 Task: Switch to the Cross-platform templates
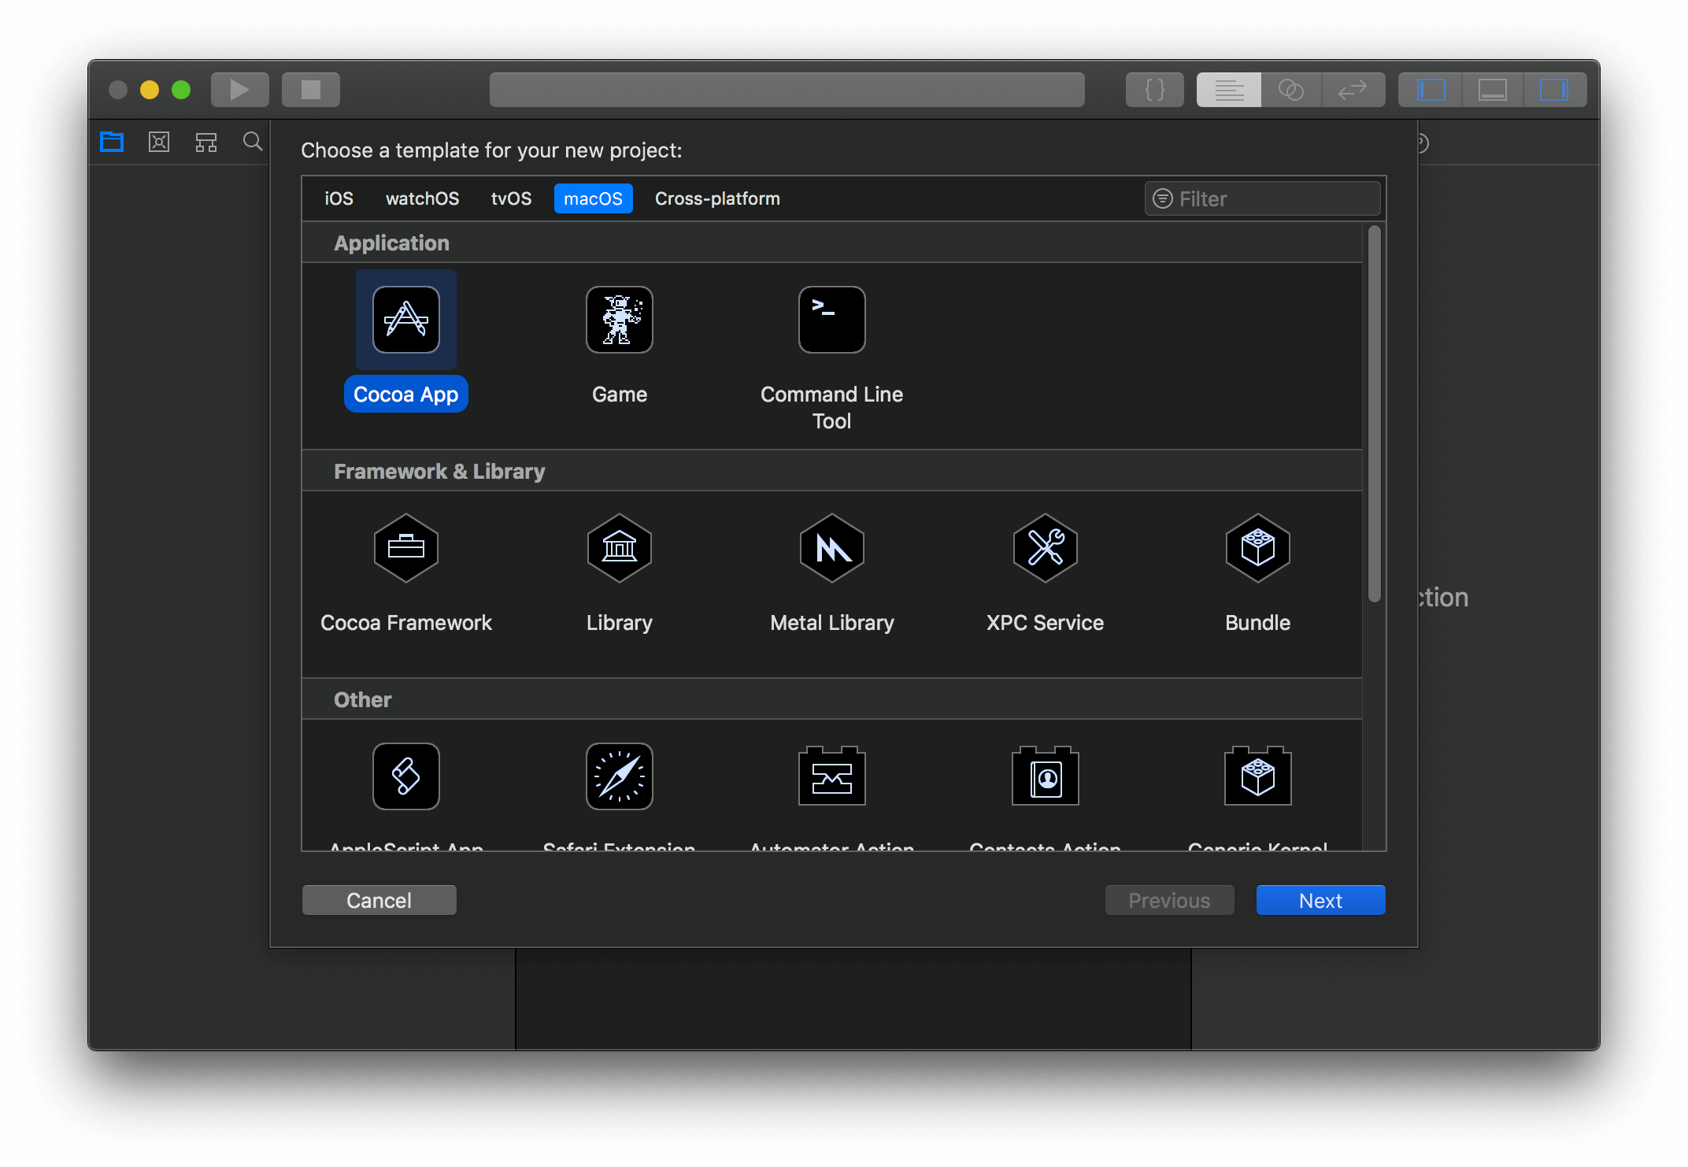(x=717, y=198)
